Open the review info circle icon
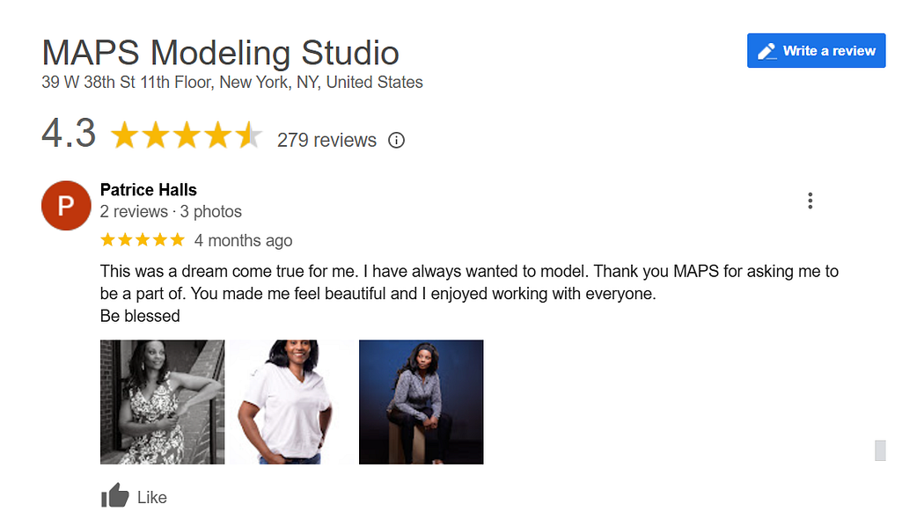Image resolution: width=924 pixels, height=519 pixels. point(396,140)
